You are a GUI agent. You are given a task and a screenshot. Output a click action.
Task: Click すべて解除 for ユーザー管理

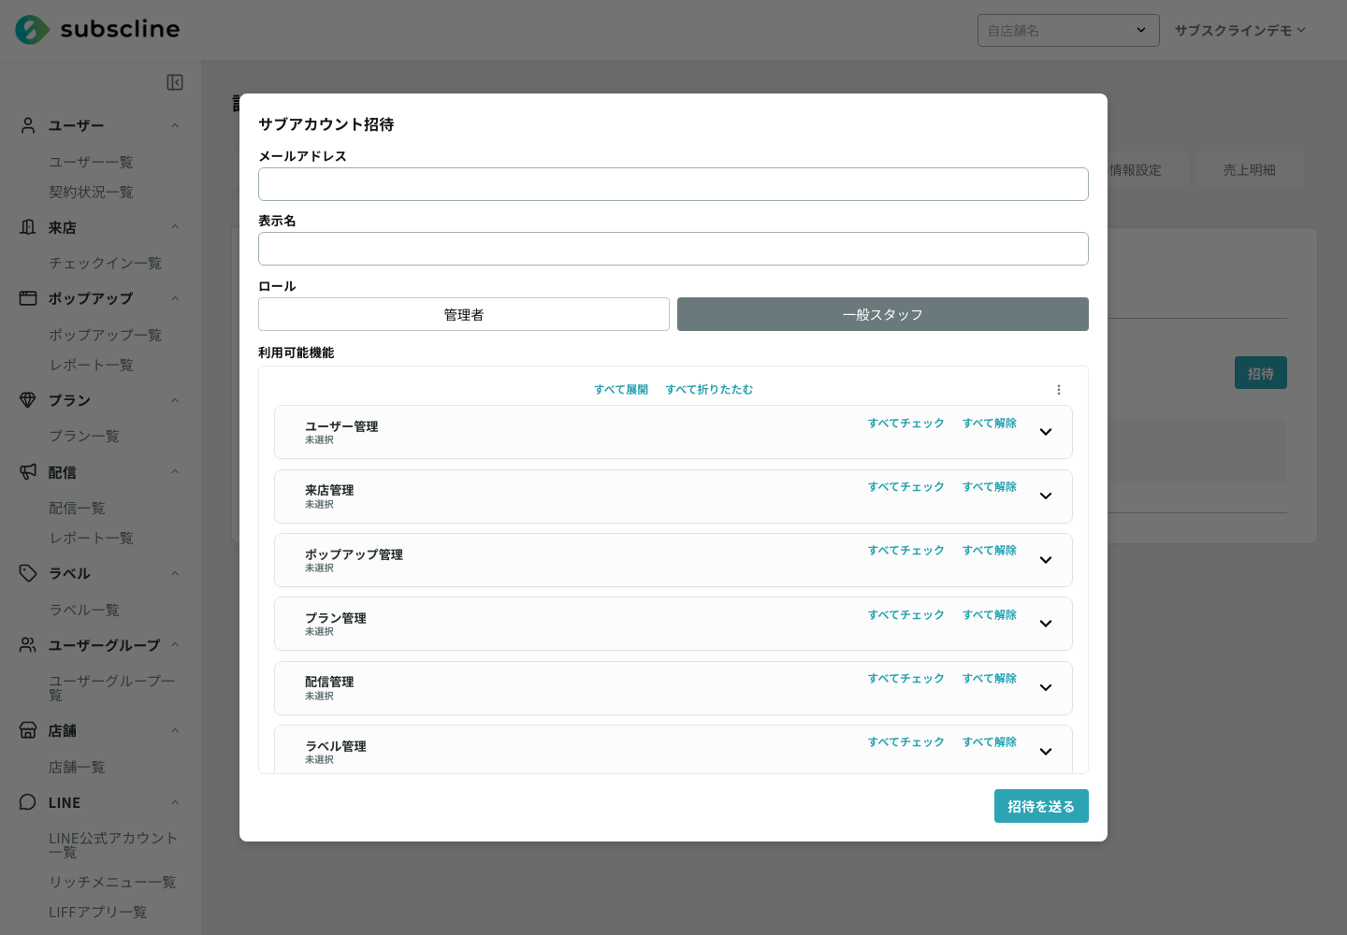[x=990, y=424]
